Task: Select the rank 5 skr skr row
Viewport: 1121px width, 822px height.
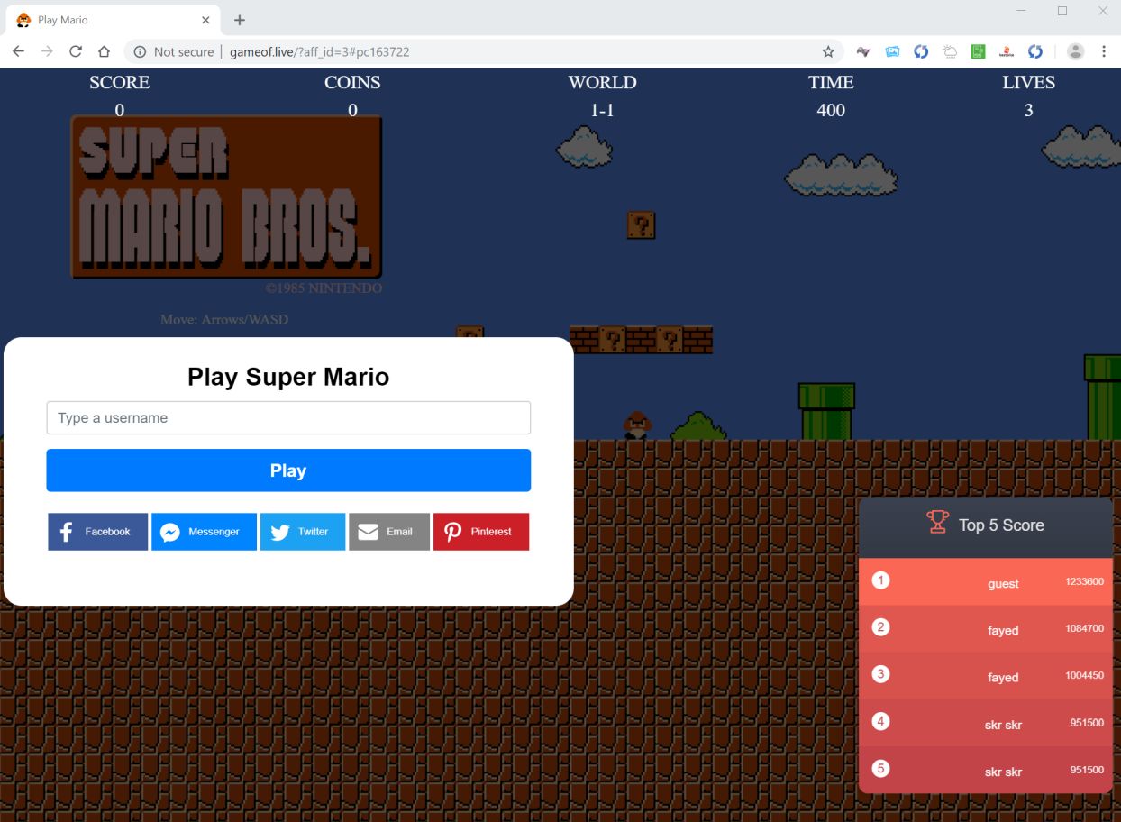Action: tap(986, 770)
